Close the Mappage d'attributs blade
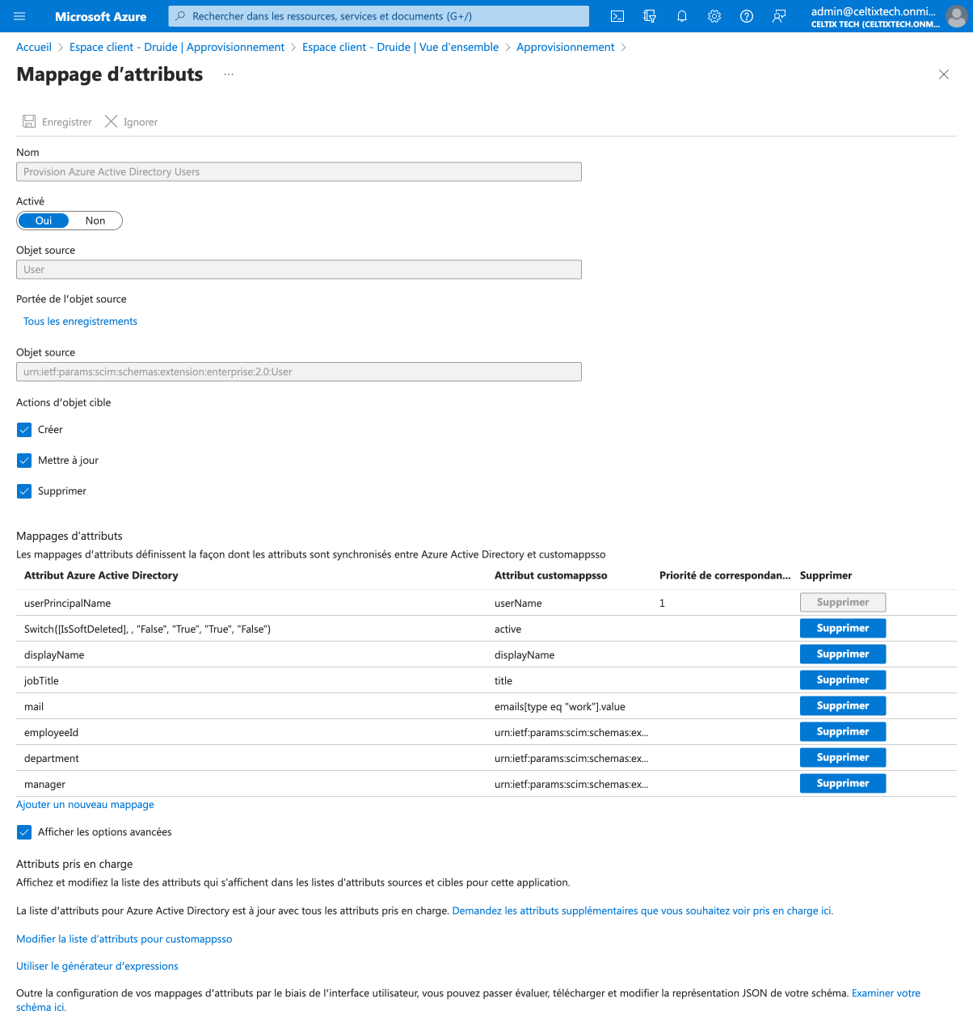 [944, 74]
